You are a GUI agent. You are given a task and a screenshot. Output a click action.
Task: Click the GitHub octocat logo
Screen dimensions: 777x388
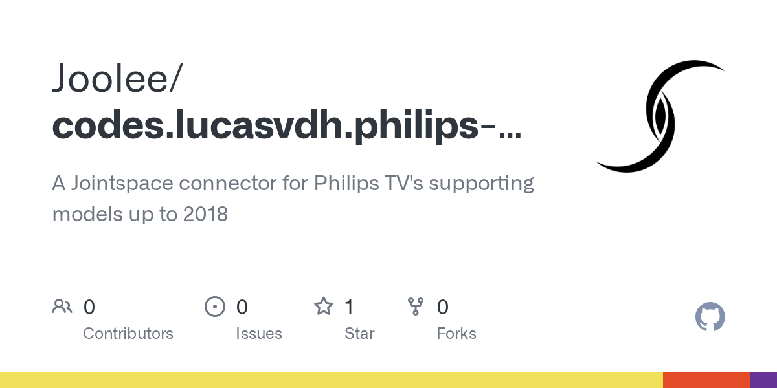coord(710,317)
